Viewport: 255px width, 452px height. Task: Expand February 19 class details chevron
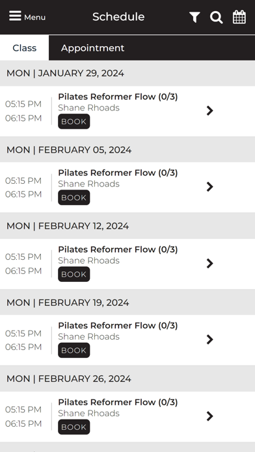tap(210, 339)
